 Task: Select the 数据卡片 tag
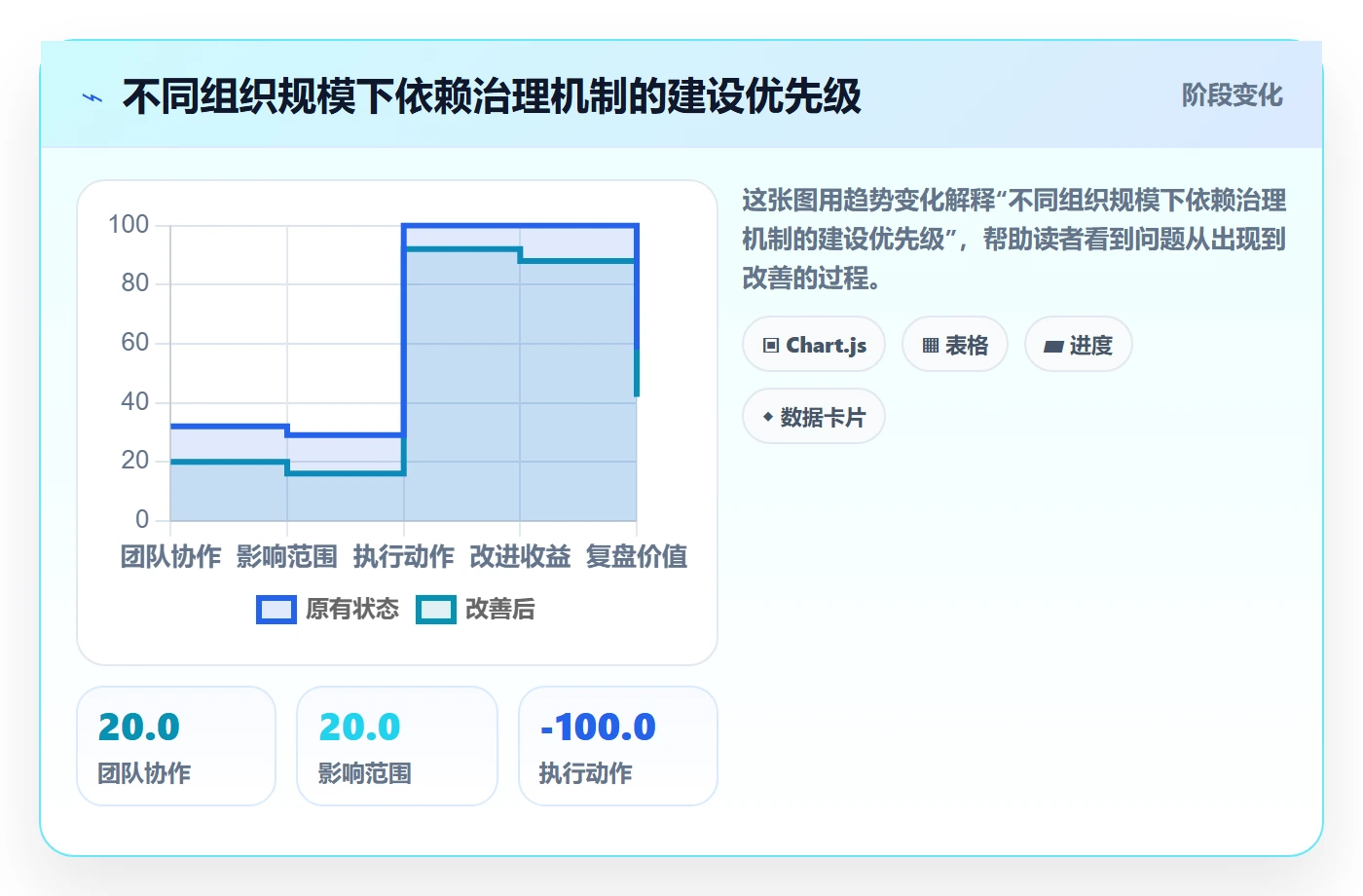point(814,417)
